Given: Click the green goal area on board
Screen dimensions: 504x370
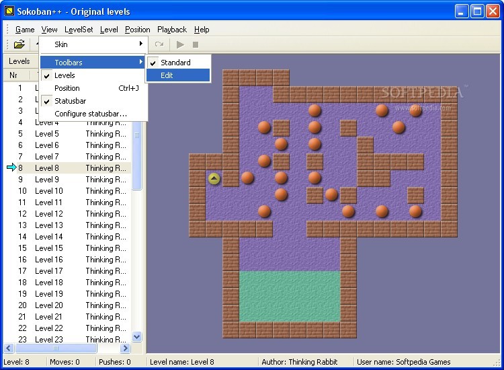Looking at the screenshot, I should coord(290,296).
